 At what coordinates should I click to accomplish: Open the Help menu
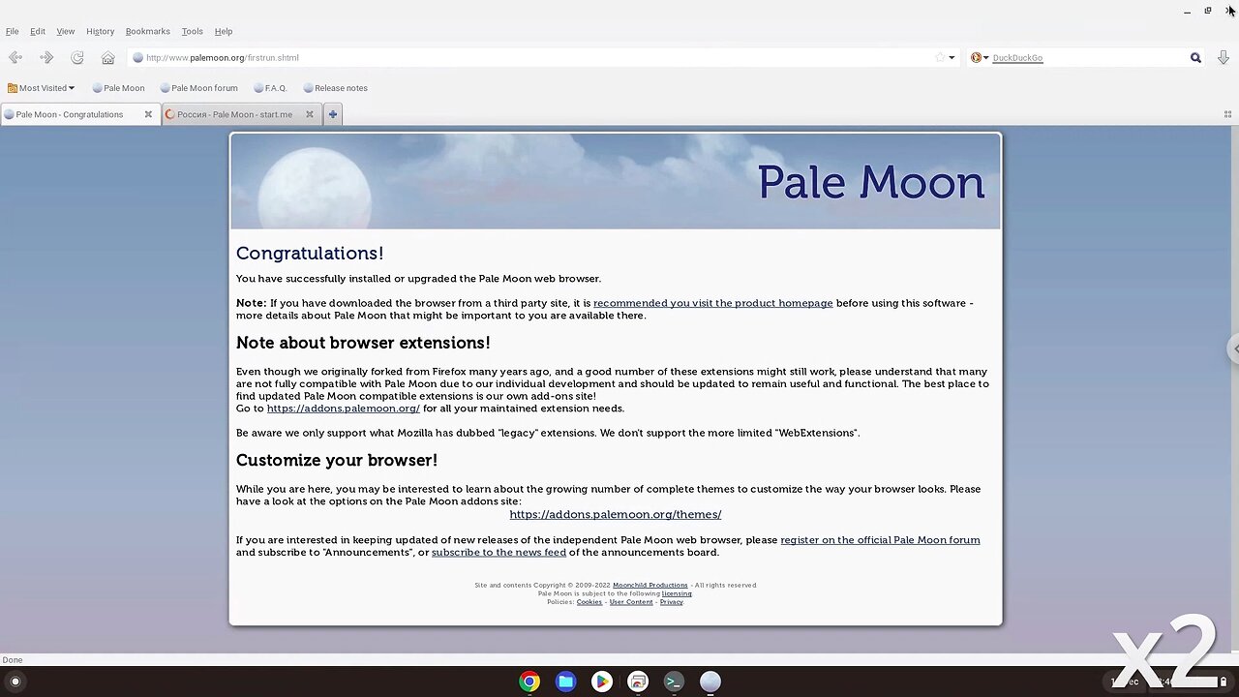[x=224, y=31]
